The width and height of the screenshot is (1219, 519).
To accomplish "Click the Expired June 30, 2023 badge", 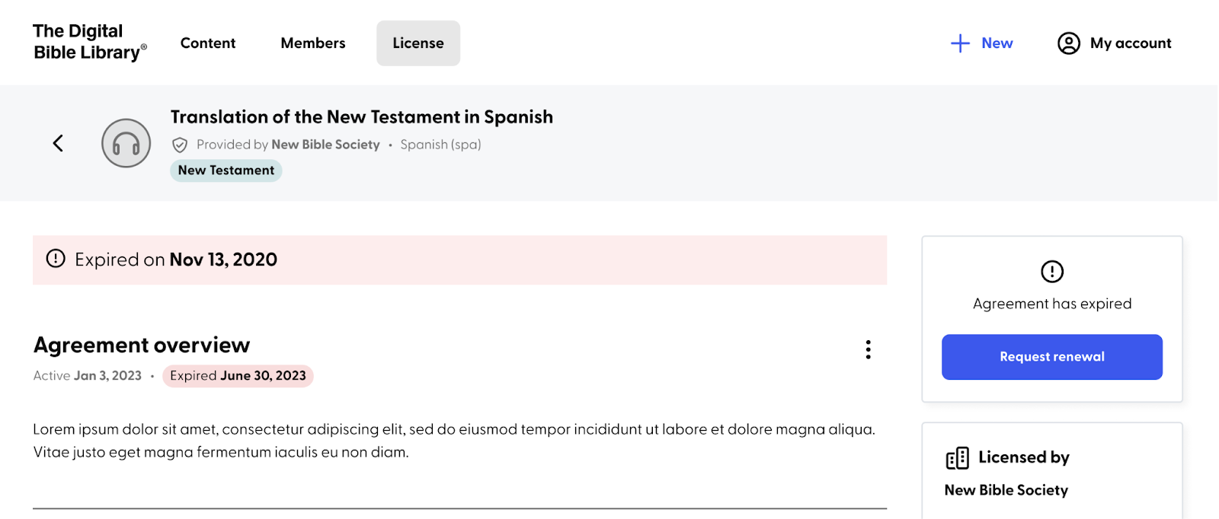I will (x=238, y=376).
